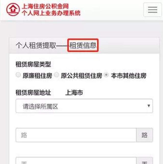This screenshot has width=163, height=164.
Task: Click the 上海市 city text
Action: tap(74, 93)
